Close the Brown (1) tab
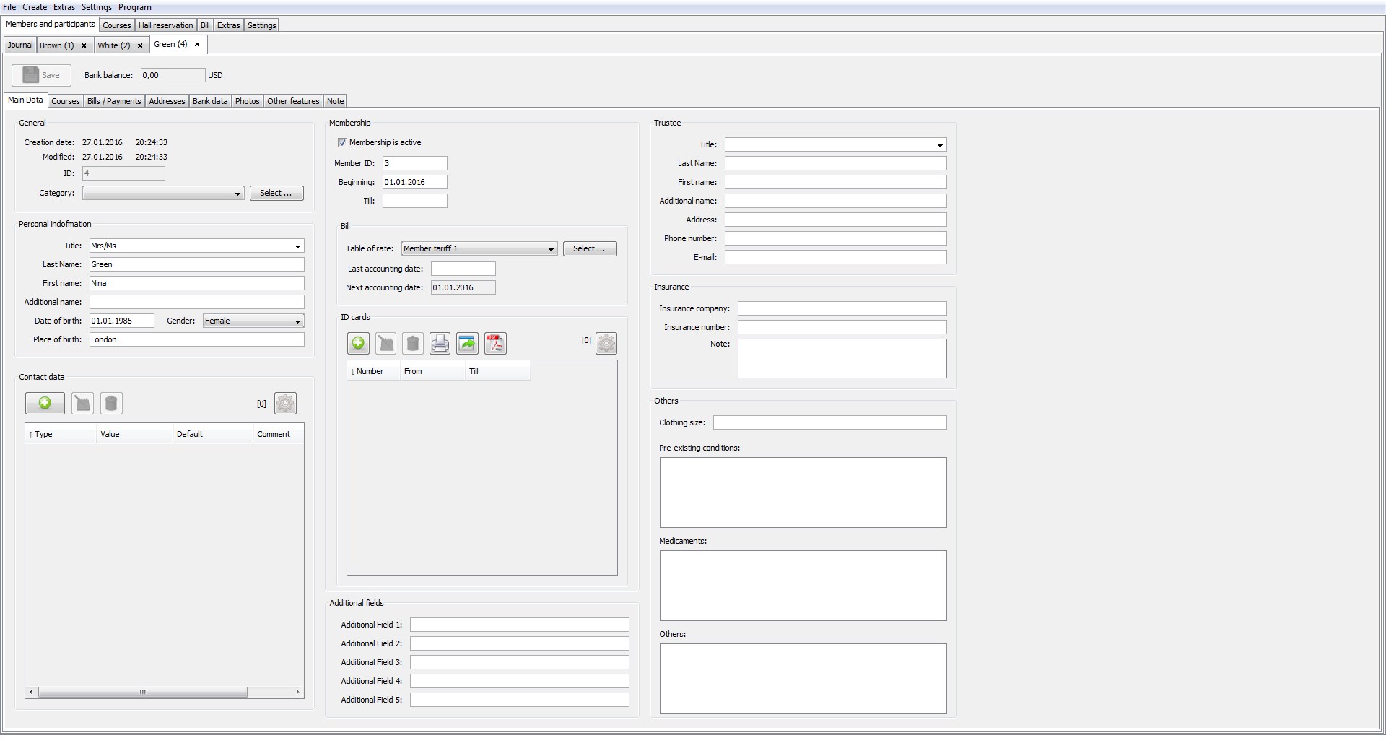 (x=84, y=45)
